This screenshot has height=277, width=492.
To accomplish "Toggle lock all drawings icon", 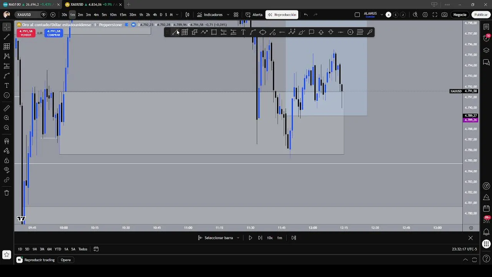I will point(7,160).
